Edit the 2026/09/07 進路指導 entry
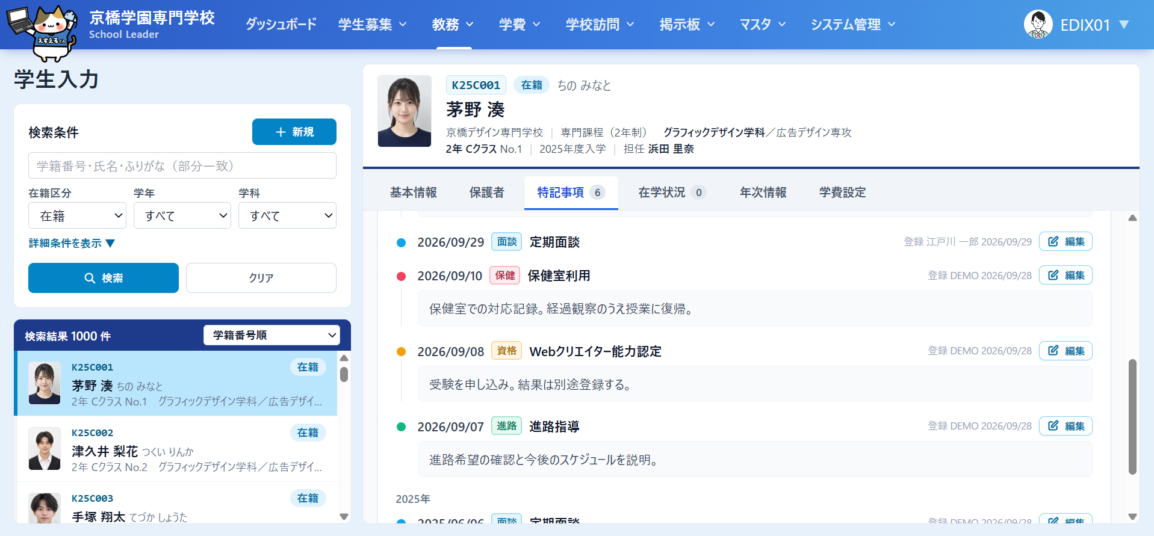Image resolution: width=1154 pixels, height=536 pixels. [1066, 426]
